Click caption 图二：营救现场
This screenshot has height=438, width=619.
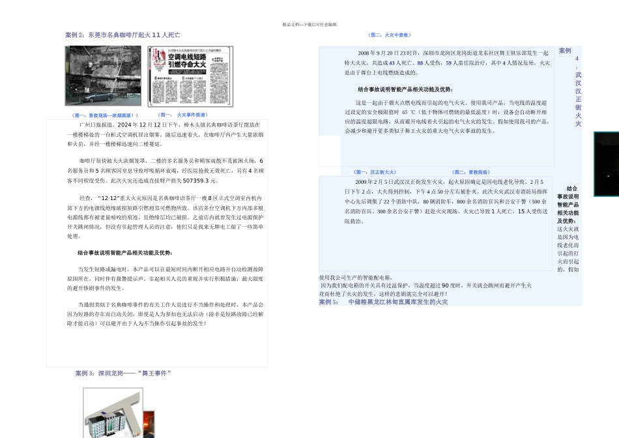(470, 172)
